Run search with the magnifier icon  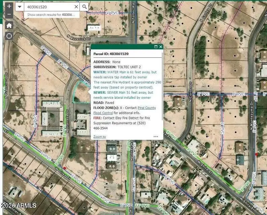coord(84,7)
